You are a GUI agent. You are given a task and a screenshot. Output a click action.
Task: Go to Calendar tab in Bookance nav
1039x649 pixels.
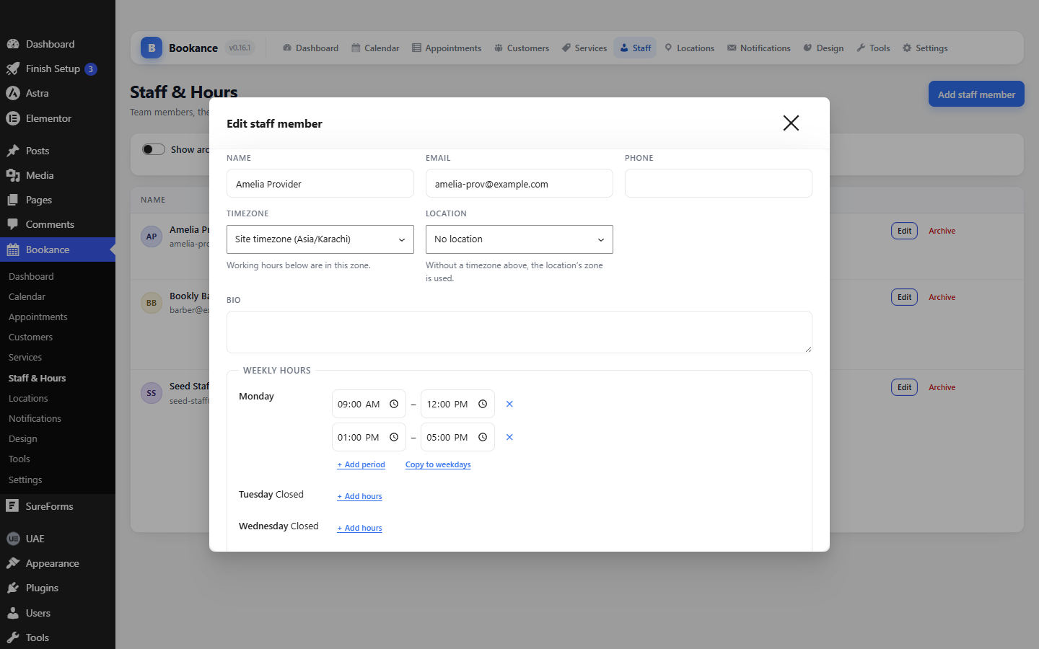(x=375, y=48)
